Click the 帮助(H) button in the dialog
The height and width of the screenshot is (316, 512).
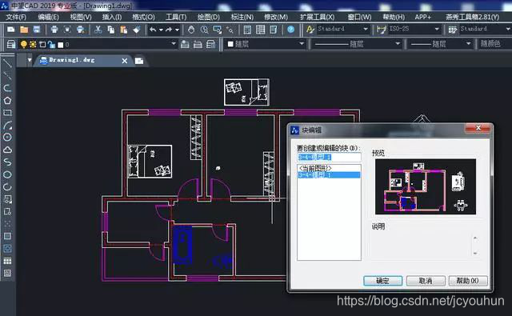[x=467, y=281]
